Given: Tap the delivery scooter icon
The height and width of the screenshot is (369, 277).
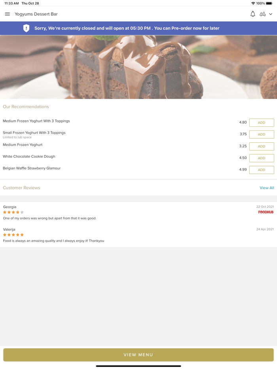Looking at the screenshot, I should pyautogui.click(x=263, y=14).
